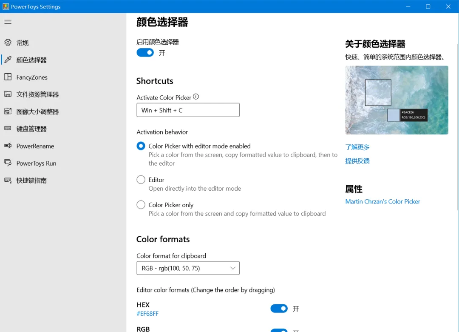This screenshot has width=459, height=332.
Task: Click the PowerToys logo in the title bar
Action: click(6, 6)
